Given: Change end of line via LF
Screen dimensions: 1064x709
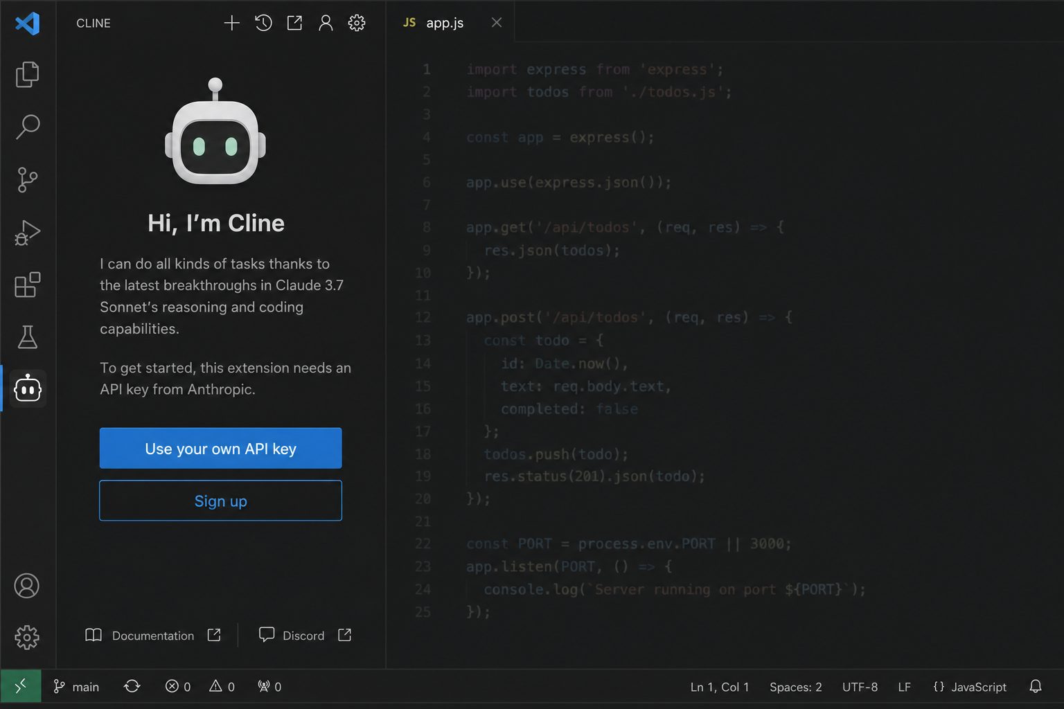Looking at the screenshot, I should coord(904,687).
